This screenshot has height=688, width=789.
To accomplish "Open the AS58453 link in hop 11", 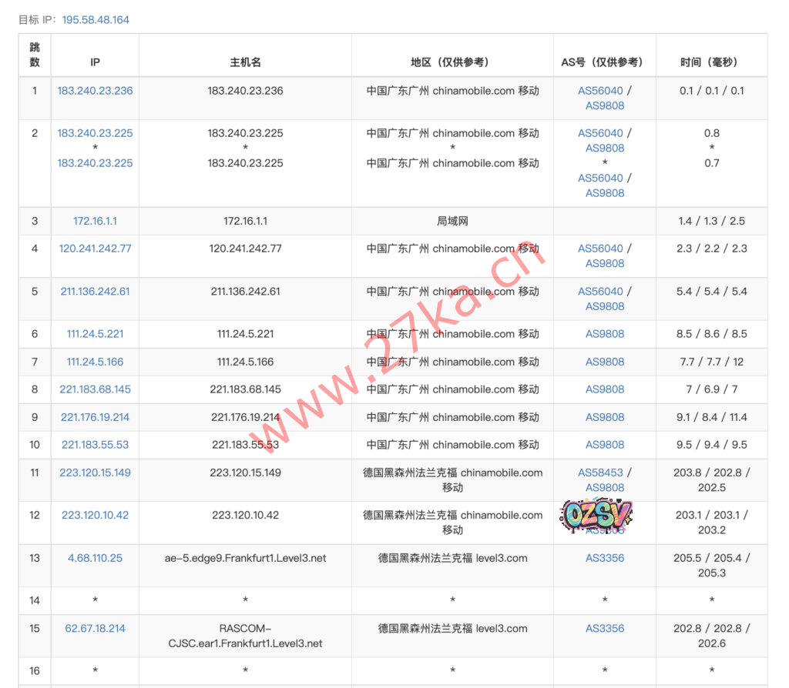I will (600, 473).
